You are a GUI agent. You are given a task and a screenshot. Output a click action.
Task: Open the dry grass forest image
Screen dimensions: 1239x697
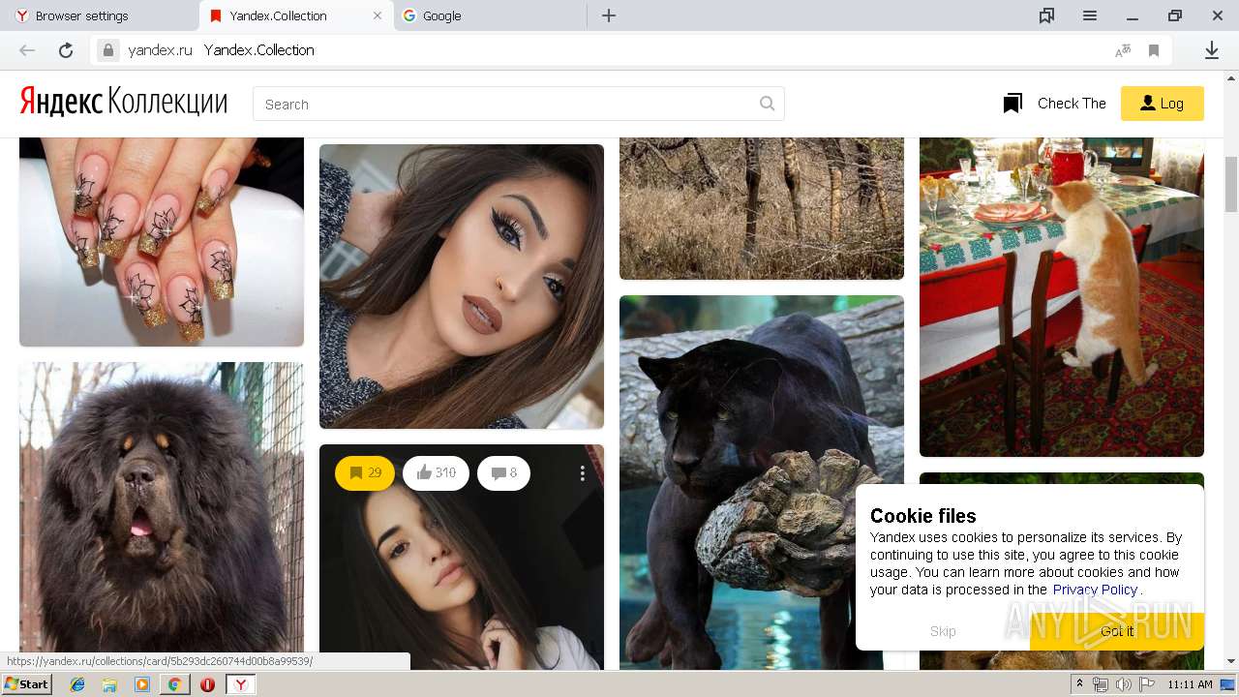pyautogui.click(x=762, y=208)
